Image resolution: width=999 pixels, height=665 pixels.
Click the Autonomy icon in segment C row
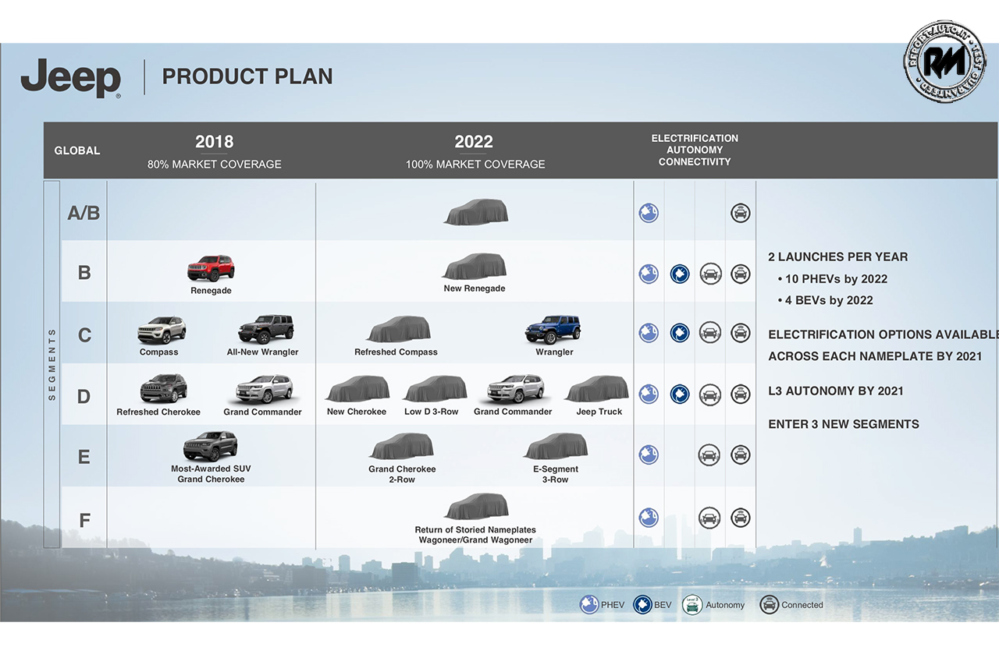pyautogui.click(x=709, y=333)
